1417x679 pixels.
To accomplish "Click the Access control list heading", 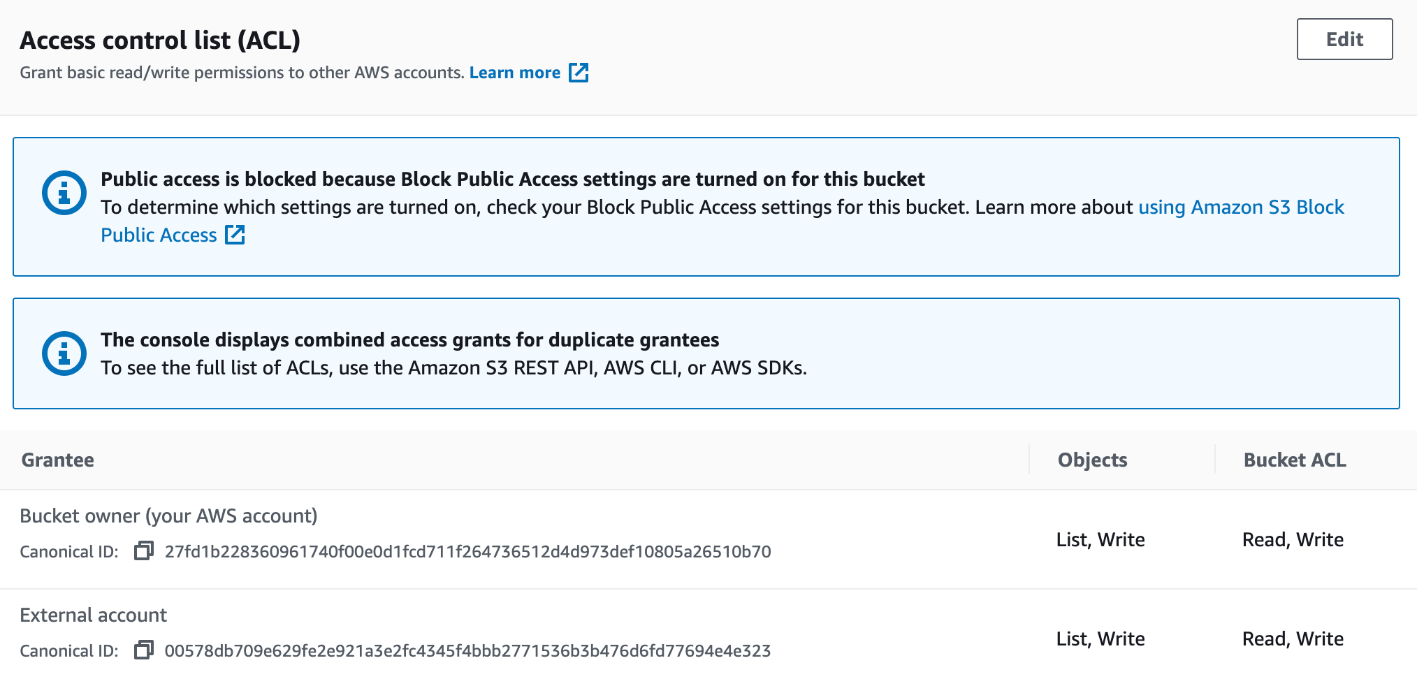I will 160,40.
